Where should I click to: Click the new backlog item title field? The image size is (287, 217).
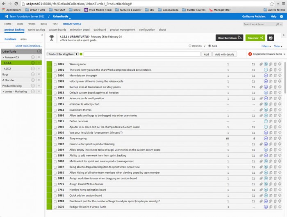coord(142,54)
